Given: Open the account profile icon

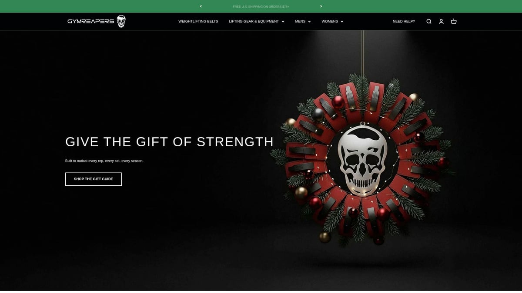Looking at the screenshot, I should (441, 21).
